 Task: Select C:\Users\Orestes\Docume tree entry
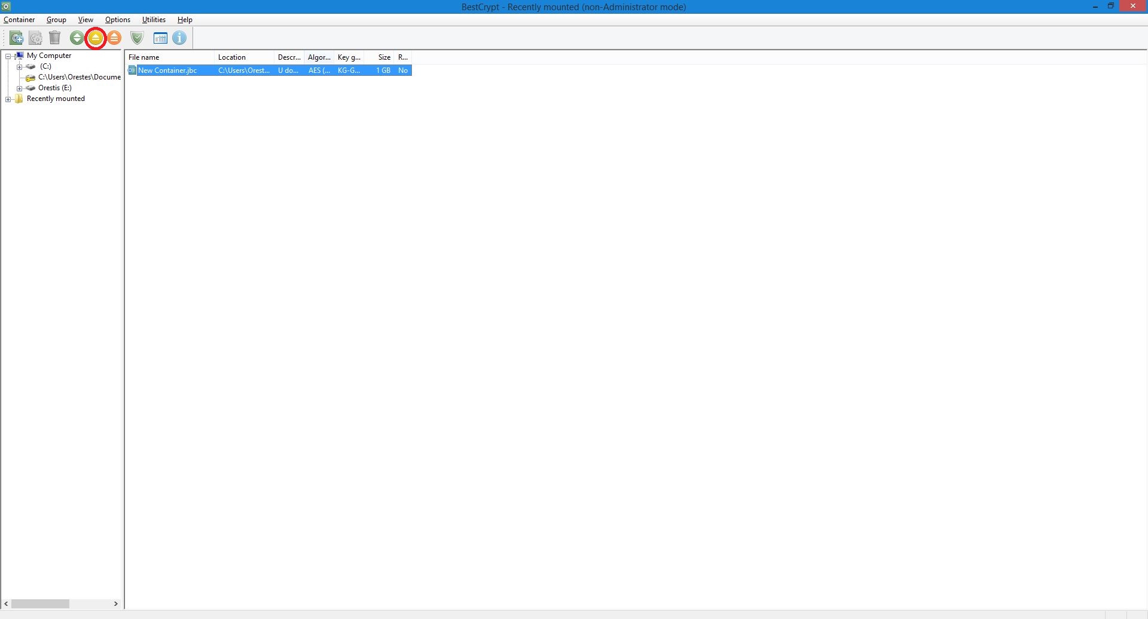point(80,77)
